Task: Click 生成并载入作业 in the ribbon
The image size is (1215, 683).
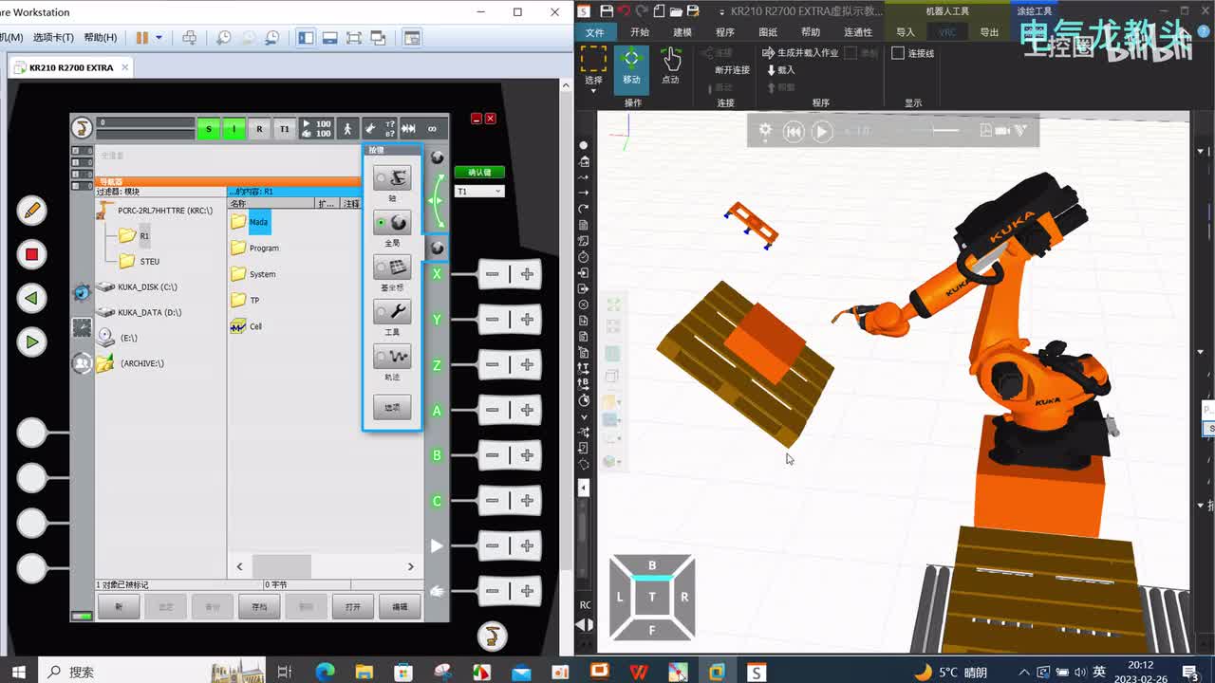Action: click(x=800, y=53)
